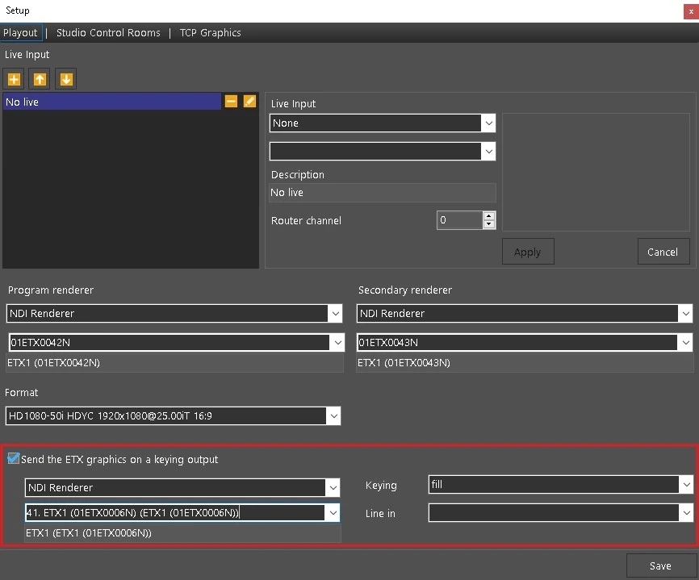Edit the No live entry with pencil icon
The height and width of the screenshot is (580, 699).
point(249,102)
